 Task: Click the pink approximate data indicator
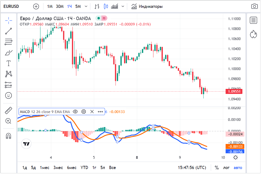pos(104,18)
